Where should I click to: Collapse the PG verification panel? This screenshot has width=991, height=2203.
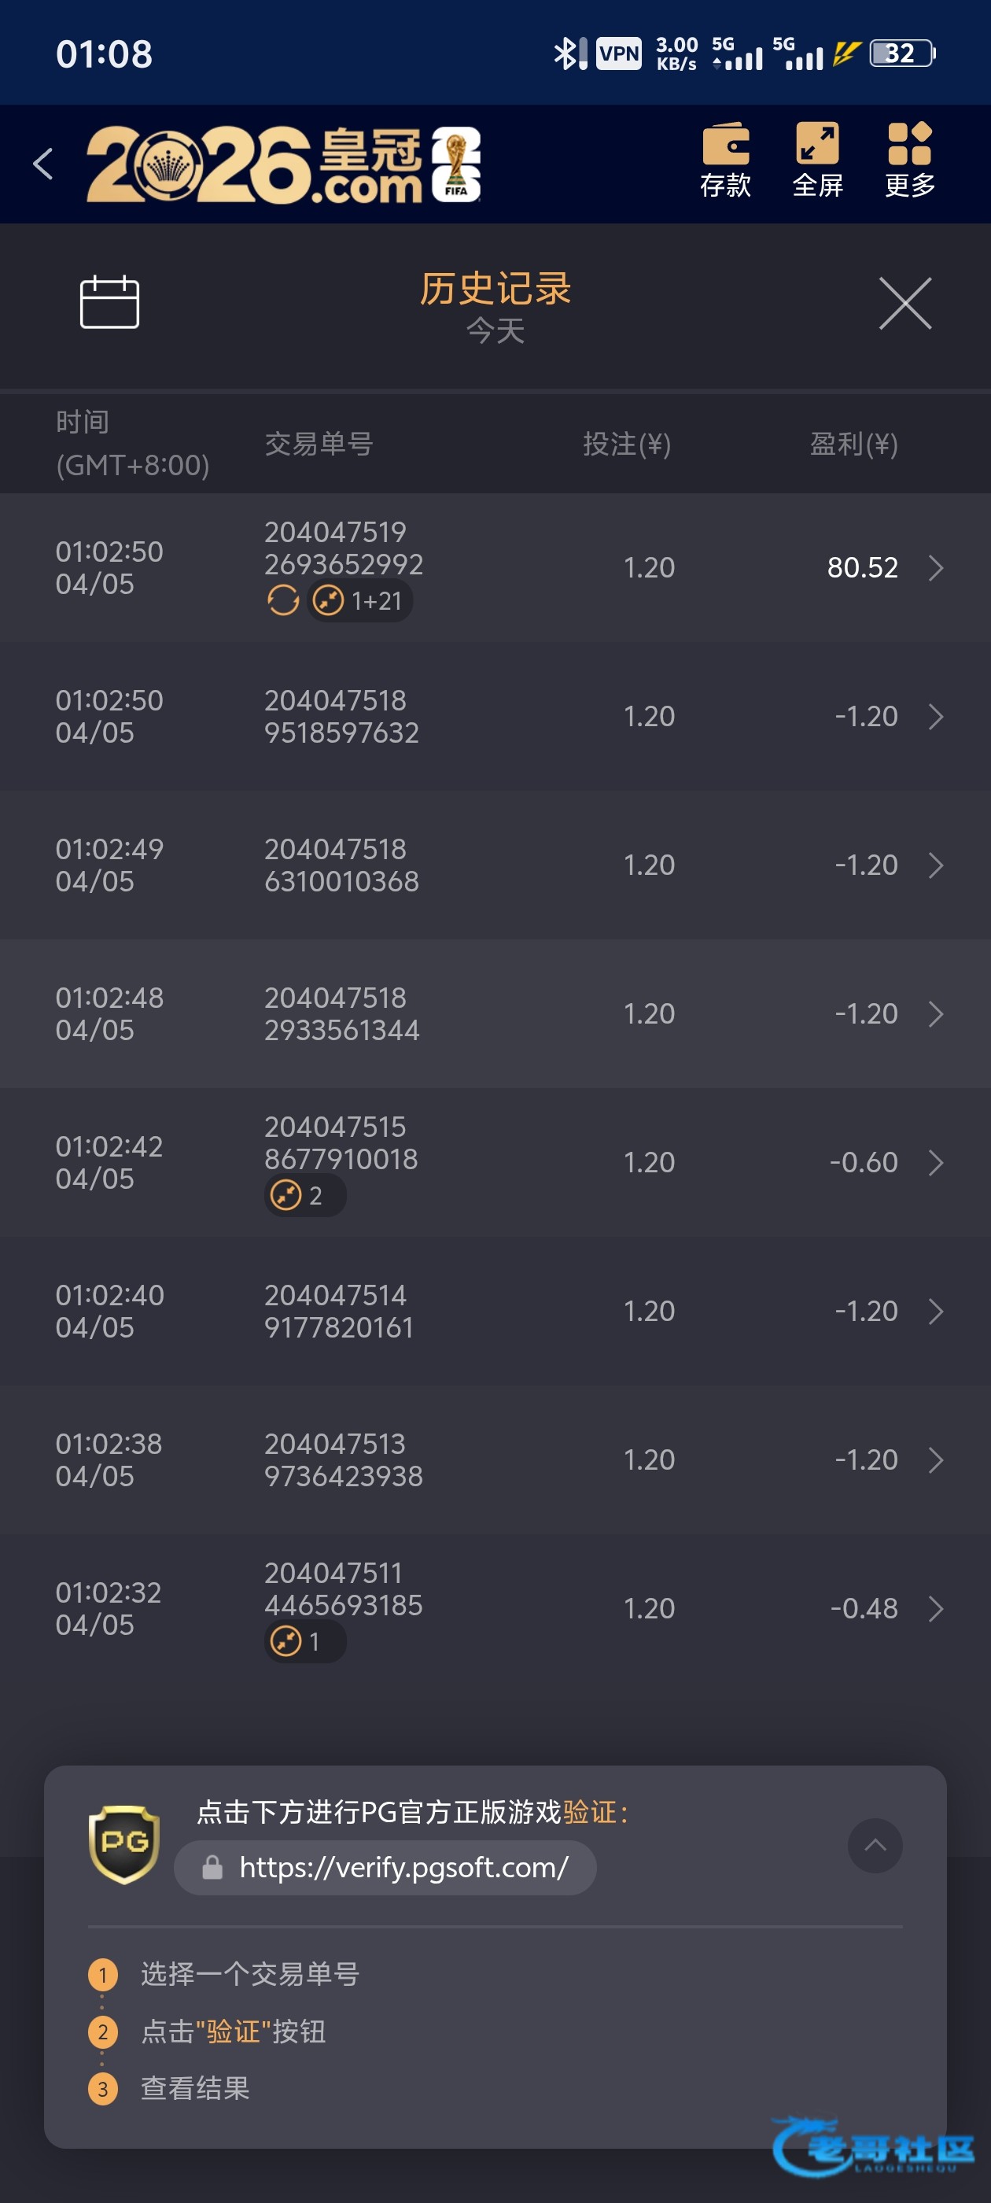pos(875,1846)
